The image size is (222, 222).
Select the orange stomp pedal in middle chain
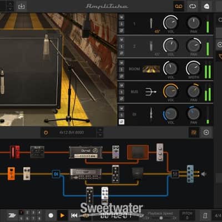click(x=11, y=174)
